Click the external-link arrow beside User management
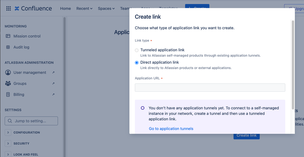This screenshot has height=157, width=304. click(x=53, y=72)
